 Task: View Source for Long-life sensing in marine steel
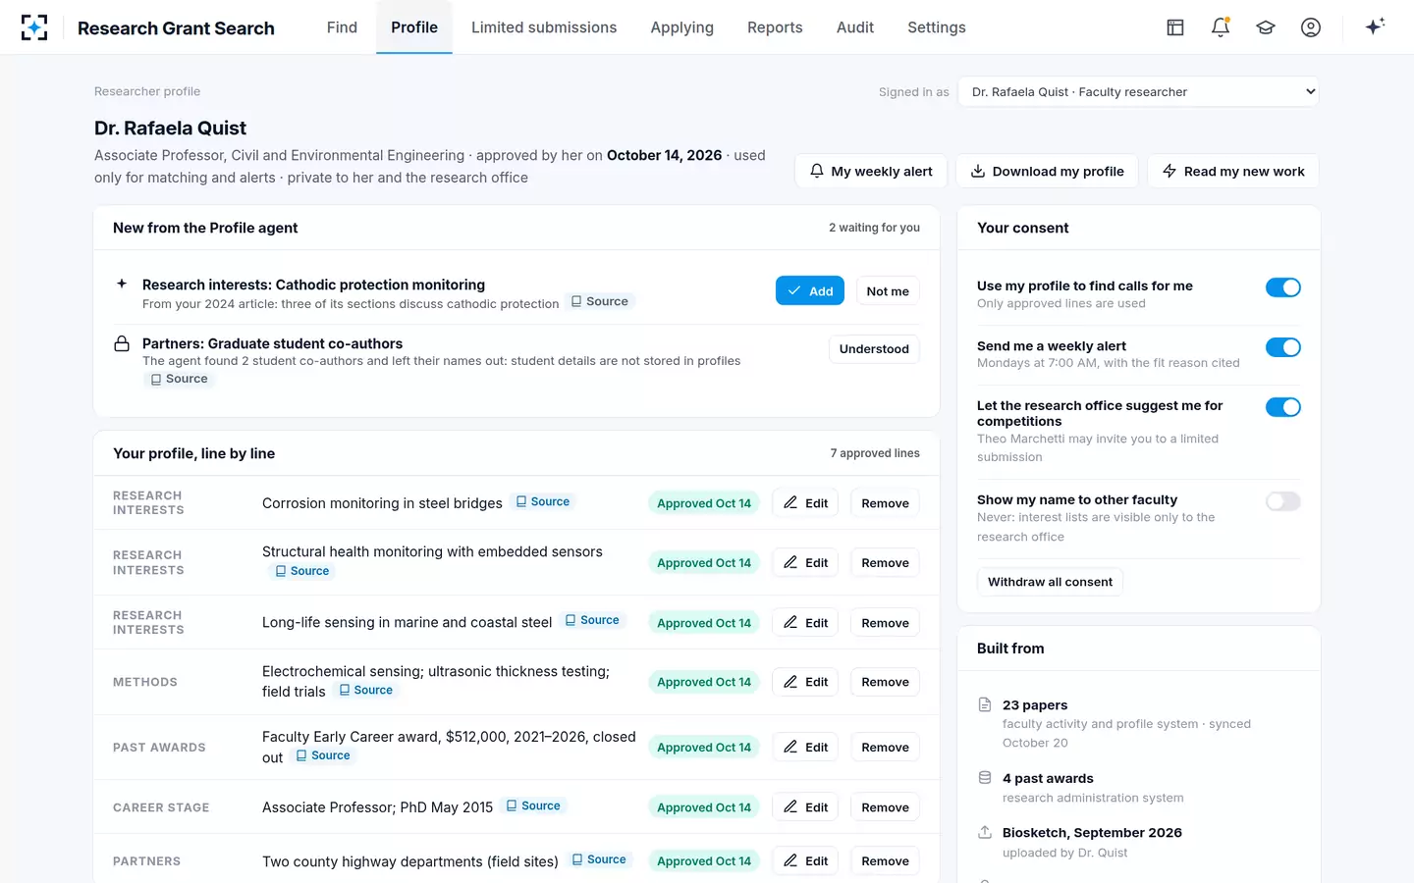click(x=592, y=620)
